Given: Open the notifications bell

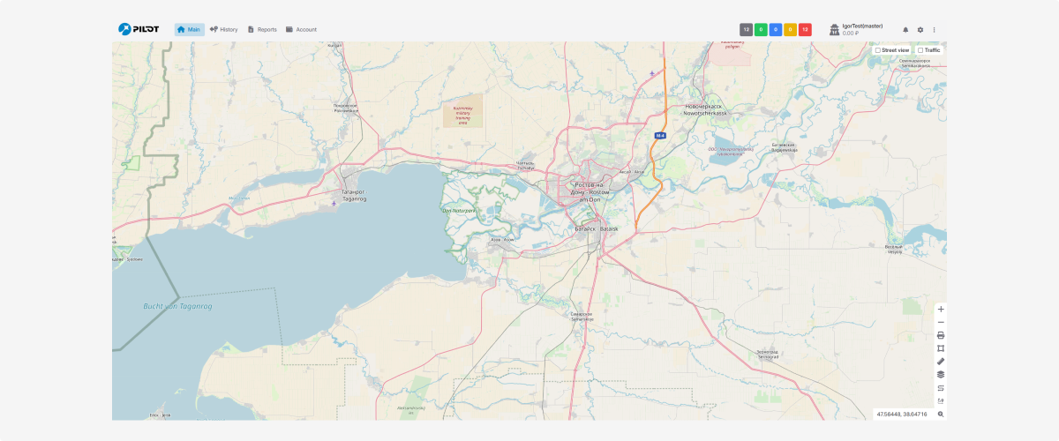Looking at the screenshot, I should 905,30.
